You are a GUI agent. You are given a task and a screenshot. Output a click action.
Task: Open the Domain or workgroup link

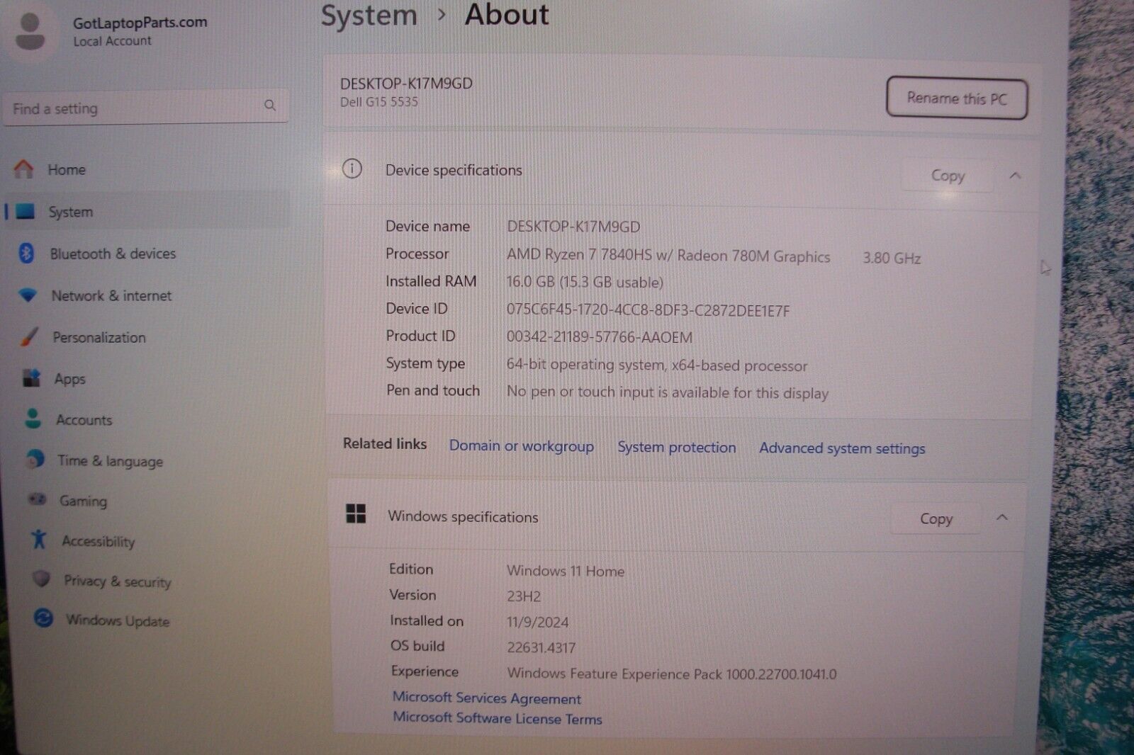(522, 446)
